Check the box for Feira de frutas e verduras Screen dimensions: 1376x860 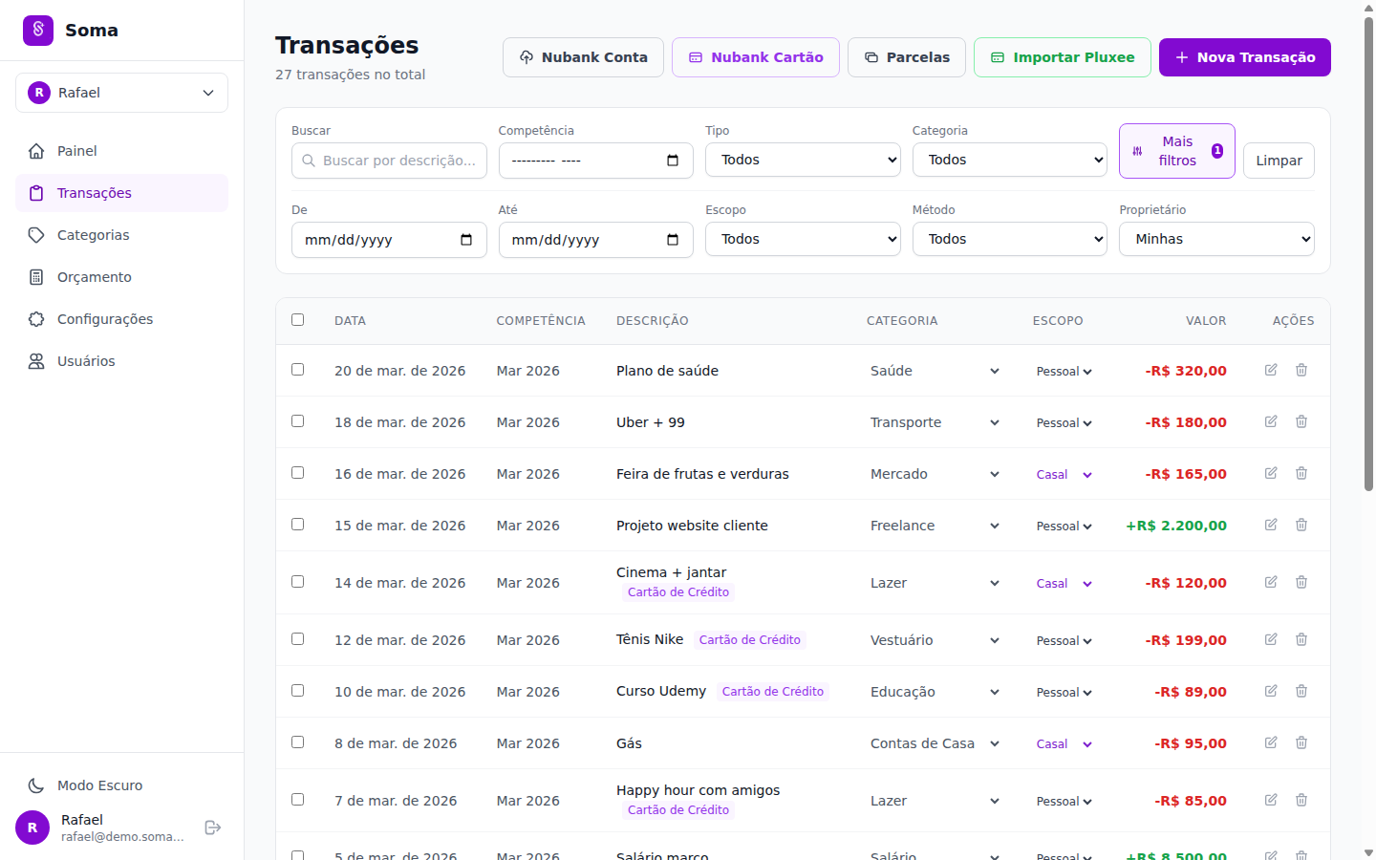pos(298,473)
